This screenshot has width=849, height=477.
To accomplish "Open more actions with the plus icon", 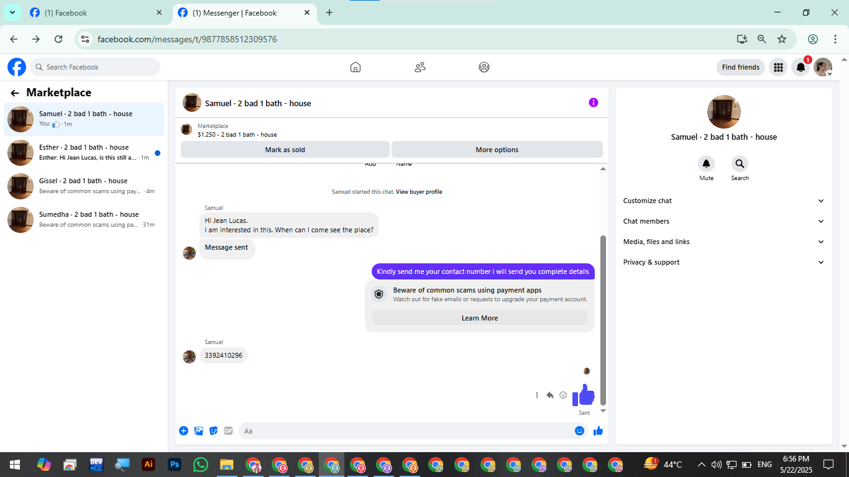I will pyautogui.click(x=184, y=431).
